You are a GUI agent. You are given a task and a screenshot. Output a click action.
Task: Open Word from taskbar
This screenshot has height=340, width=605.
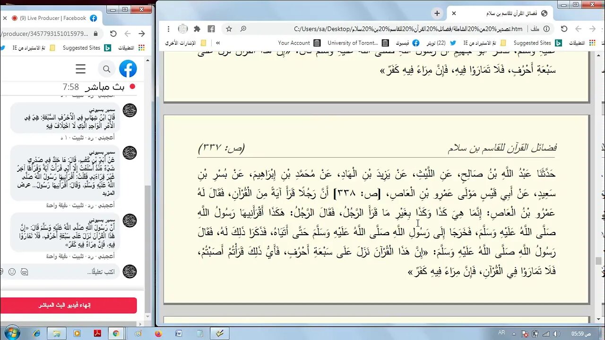pyautogui.click(x=179, y=333)
